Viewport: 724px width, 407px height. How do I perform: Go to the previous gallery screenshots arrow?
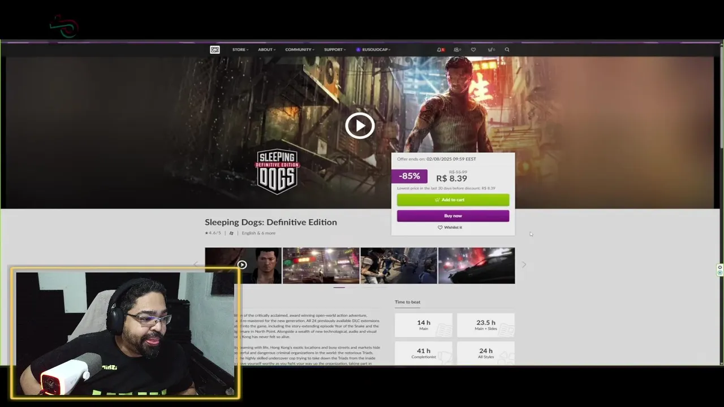click(196, 265)
